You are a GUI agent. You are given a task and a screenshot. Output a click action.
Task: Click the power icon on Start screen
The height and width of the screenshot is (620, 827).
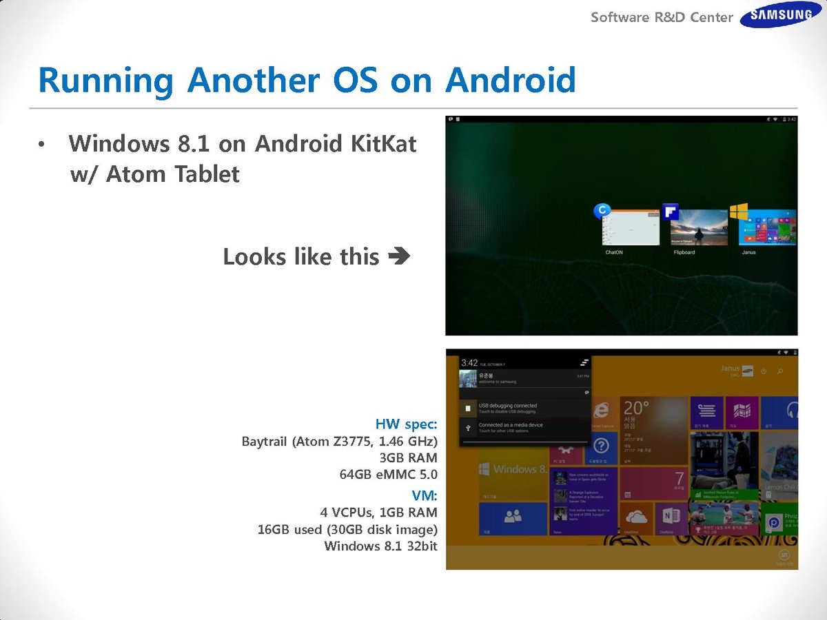[763, 371]
